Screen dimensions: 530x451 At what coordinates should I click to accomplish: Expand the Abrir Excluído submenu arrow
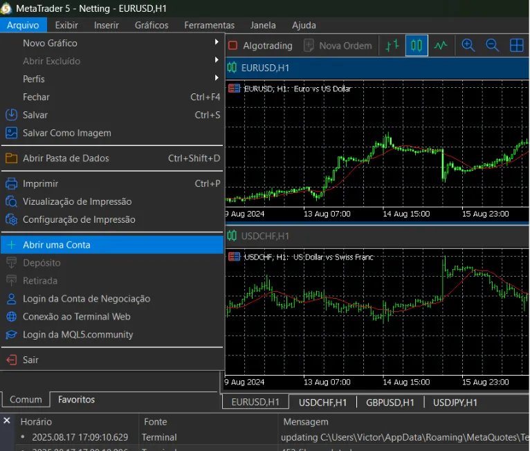click(x=217, y=59)
